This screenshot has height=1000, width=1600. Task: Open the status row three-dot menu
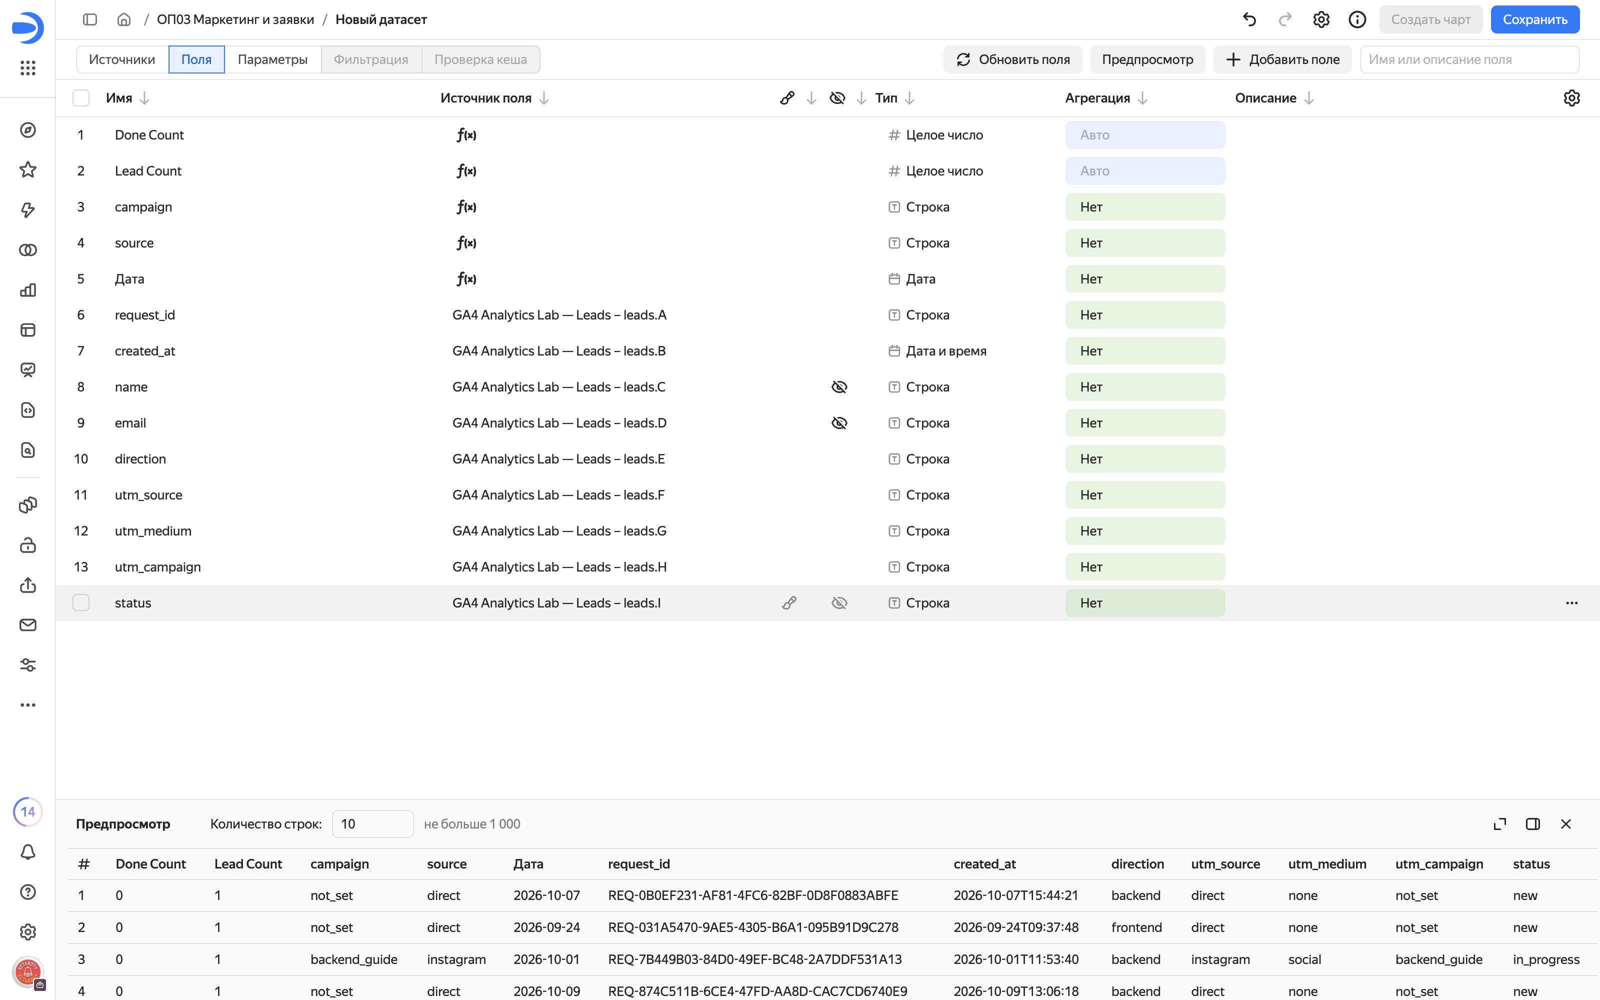(1571, 602)
